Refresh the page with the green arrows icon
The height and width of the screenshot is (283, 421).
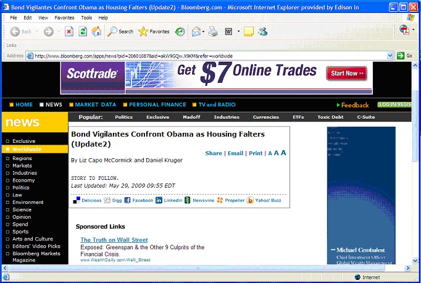coord(83,32)
